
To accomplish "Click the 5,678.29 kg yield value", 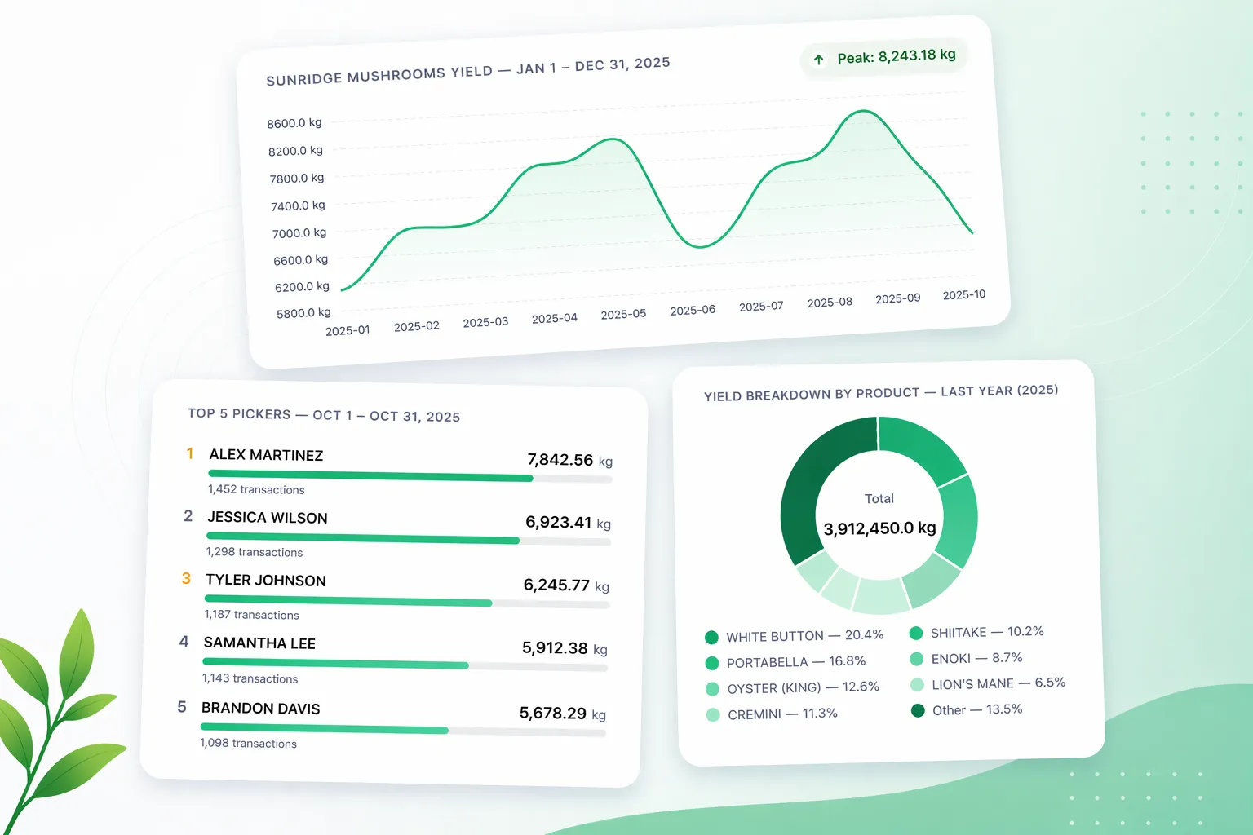I will (563, 714).
